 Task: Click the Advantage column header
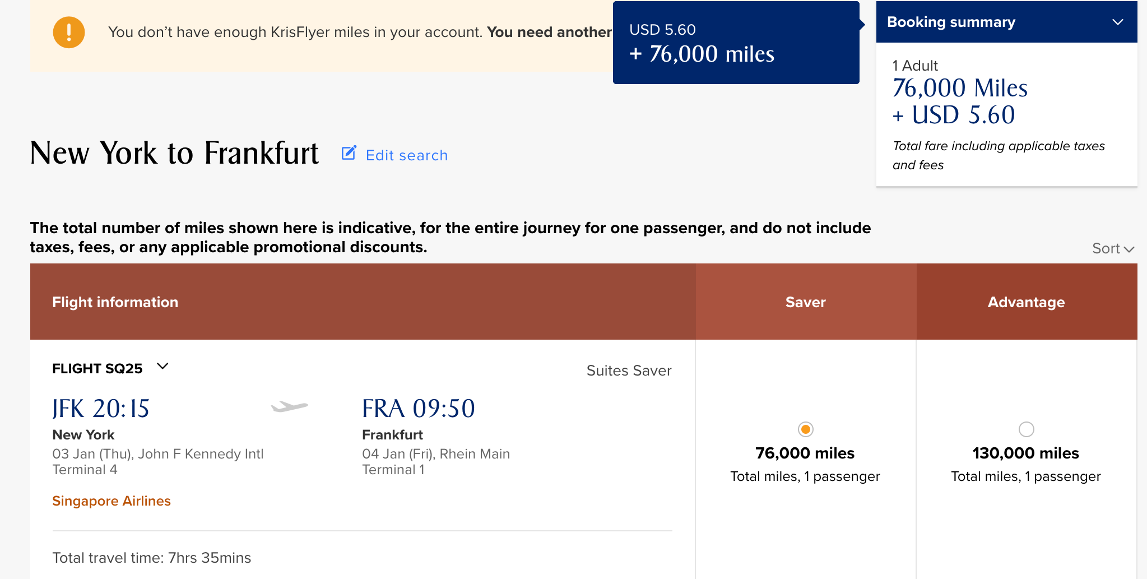click(1027, 302)
